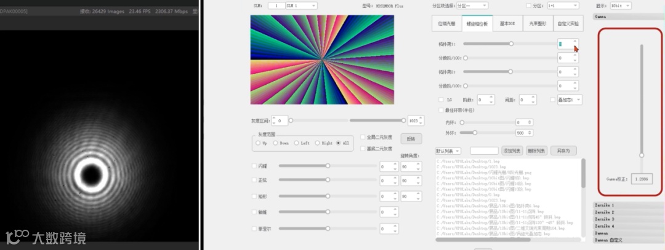
Task: Expand the Zernike 2 section
Action: pyautogui.click(x=627, y=212)
